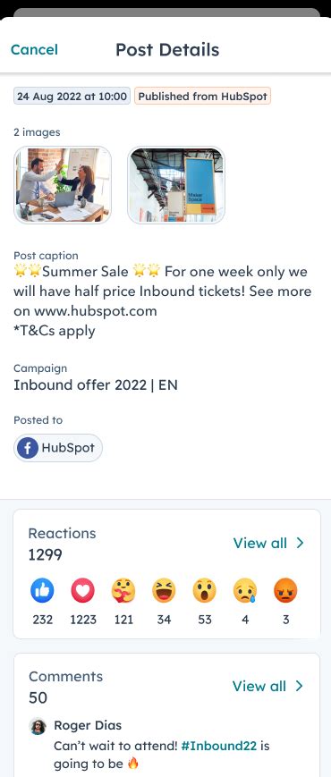Image resolution: width=331 pixels, height=777 pixels.
Task: Expand comments using the View all chevron
Action: click(x=299, y=686)
